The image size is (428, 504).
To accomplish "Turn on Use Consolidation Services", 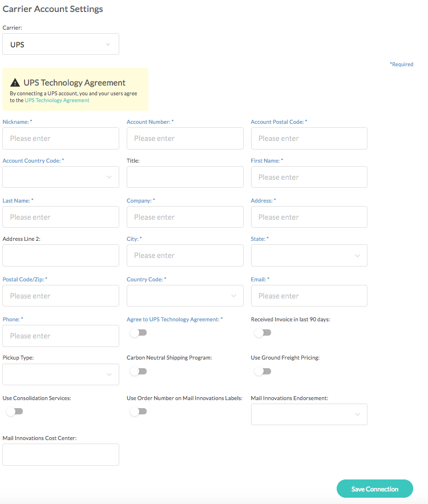I will point(14,411).
